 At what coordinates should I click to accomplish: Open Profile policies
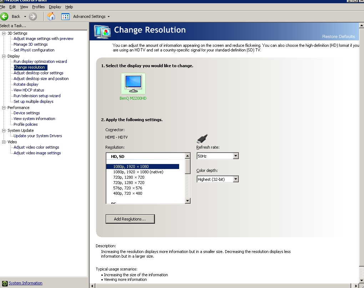tap(26, 124)
